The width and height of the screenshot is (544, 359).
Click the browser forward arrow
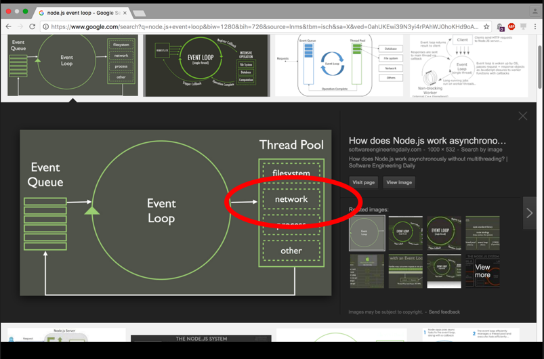20,26
